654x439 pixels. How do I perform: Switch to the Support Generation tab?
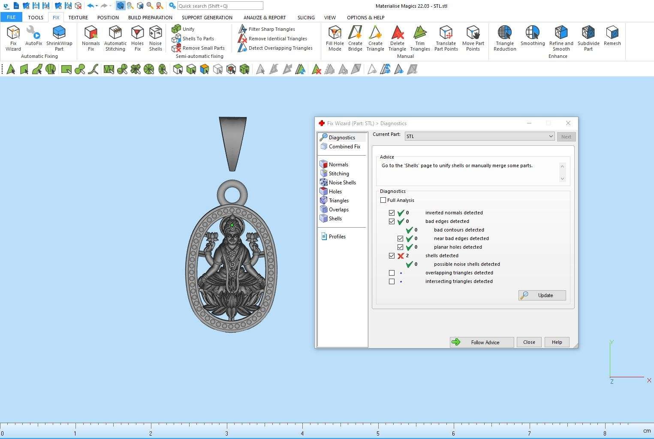click(207, 18)
